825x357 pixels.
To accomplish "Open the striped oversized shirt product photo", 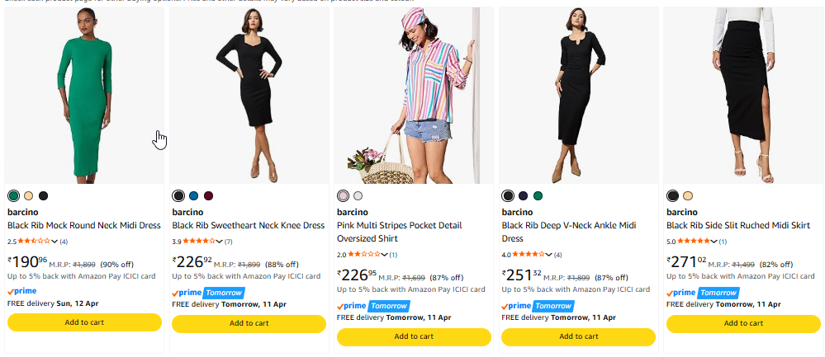I will [414, 95].
